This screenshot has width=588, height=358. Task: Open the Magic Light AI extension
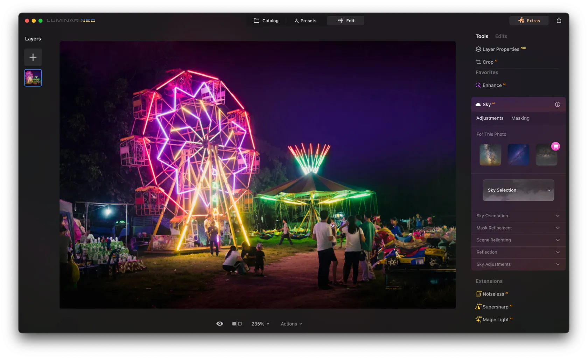(x=495, y=320)
